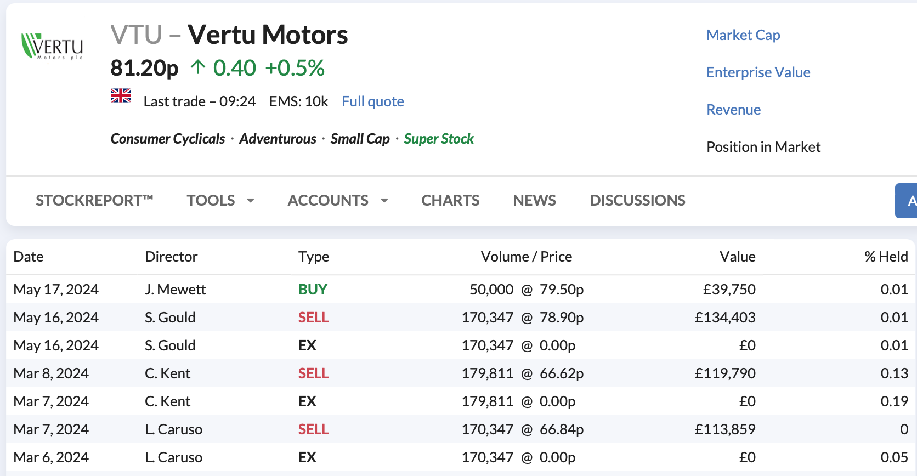Click the Consumer Cyclicals tag

point(168,139)
